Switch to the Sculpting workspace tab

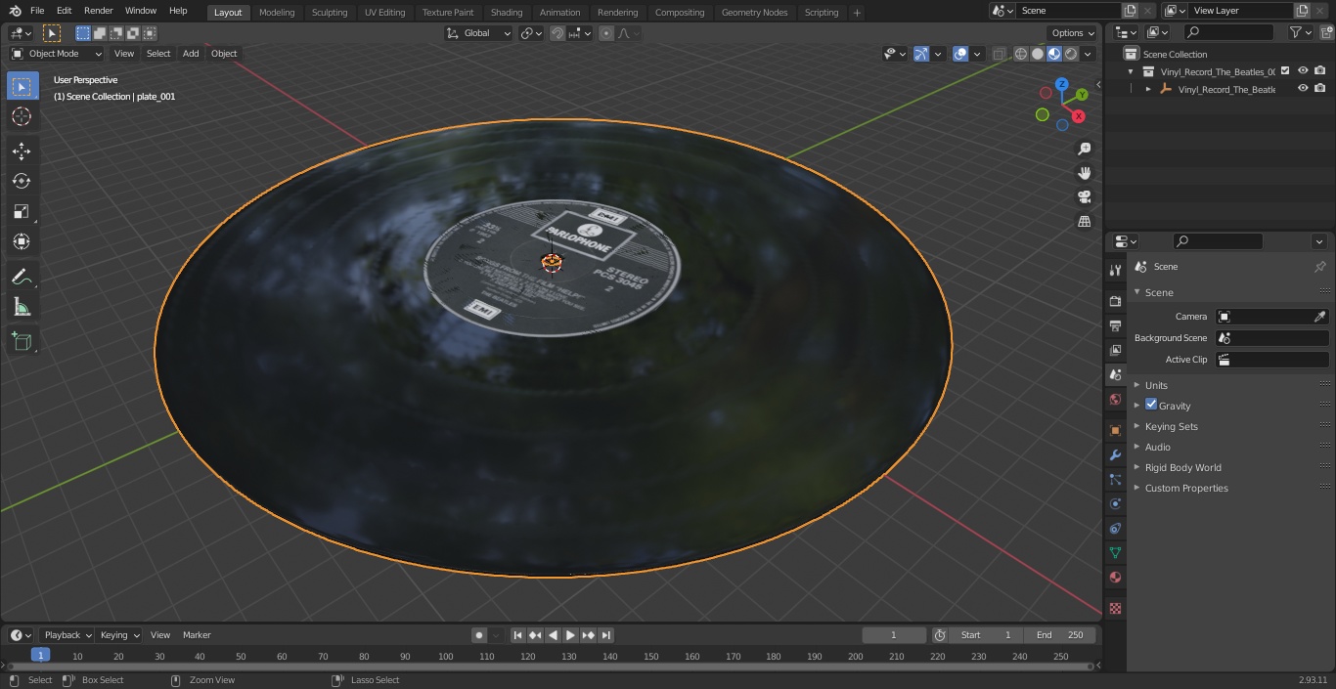click(x=330, y=13)
